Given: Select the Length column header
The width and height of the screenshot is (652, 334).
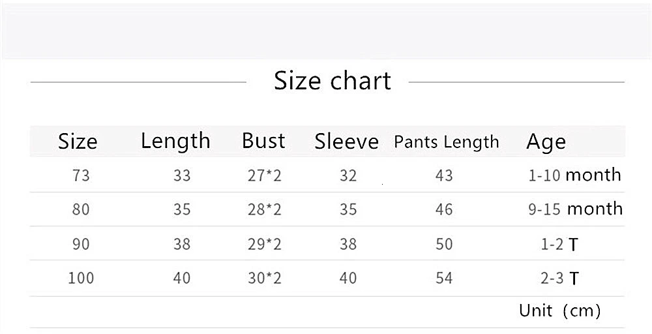Looking at the screenshot, I should tap(175, 141).
